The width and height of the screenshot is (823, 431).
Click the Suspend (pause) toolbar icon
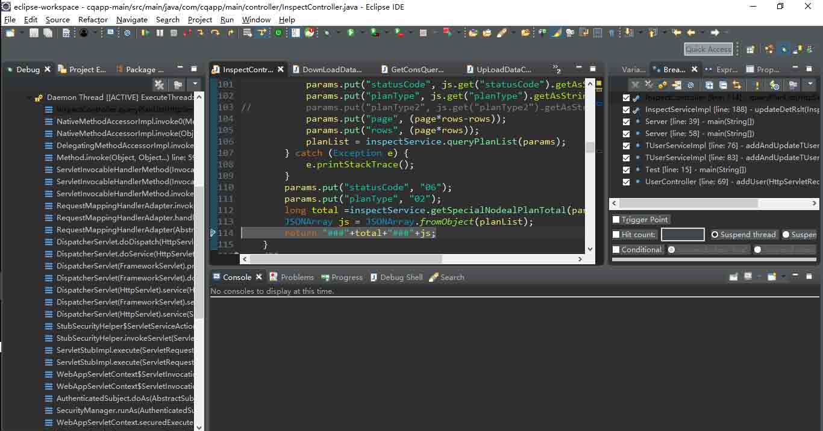click(160, 33)
